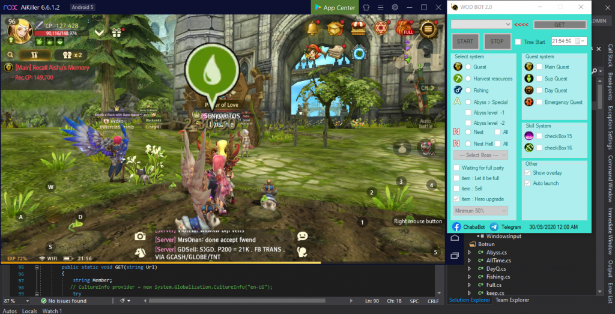Click the STOP button in WOD BOT
The image size is (615, 314).
click(497, 41)
